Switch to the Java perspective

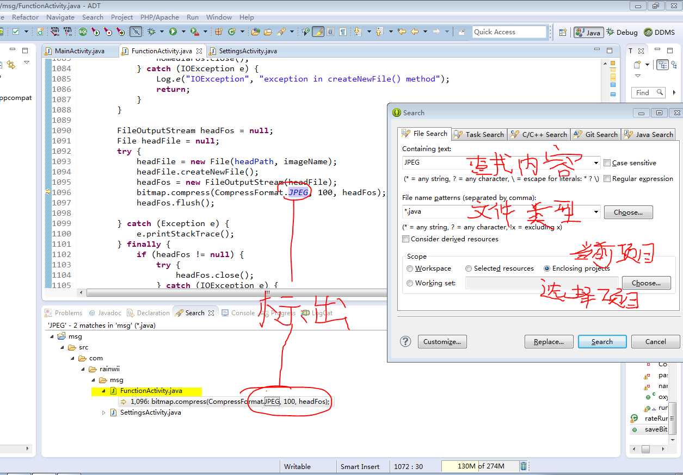588,32
